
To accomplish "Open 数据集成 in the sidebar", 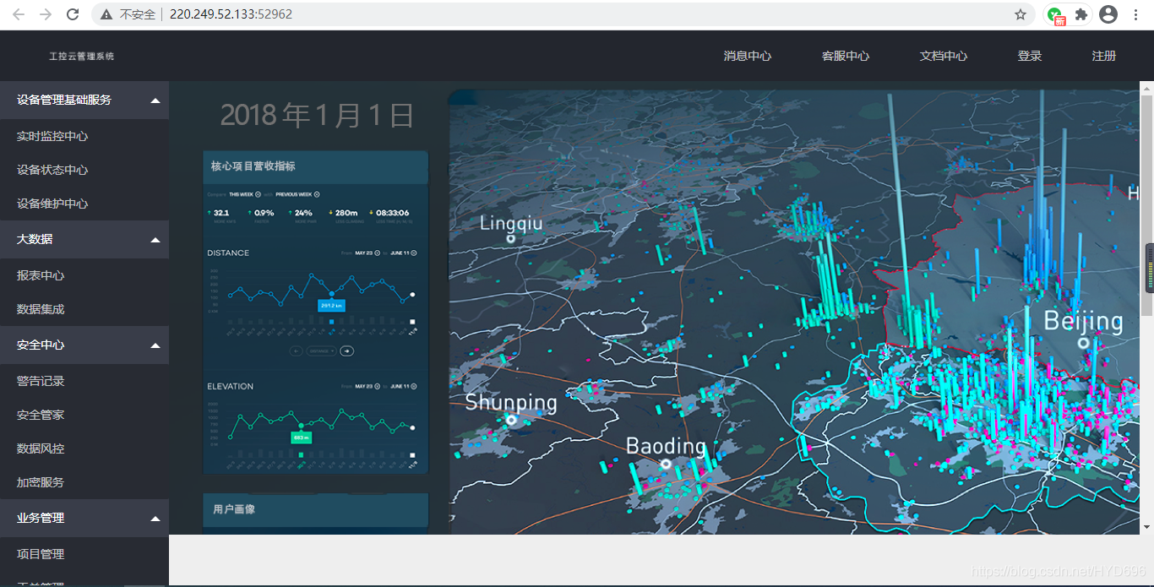I will 41,309.
